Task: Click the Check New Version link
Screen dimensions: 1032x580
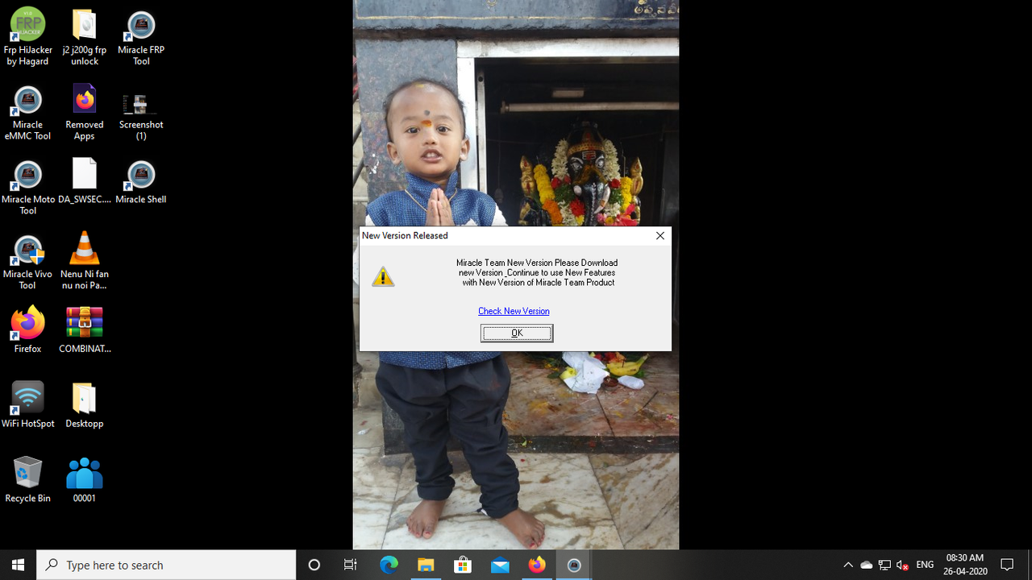Action: click(514, 311)
